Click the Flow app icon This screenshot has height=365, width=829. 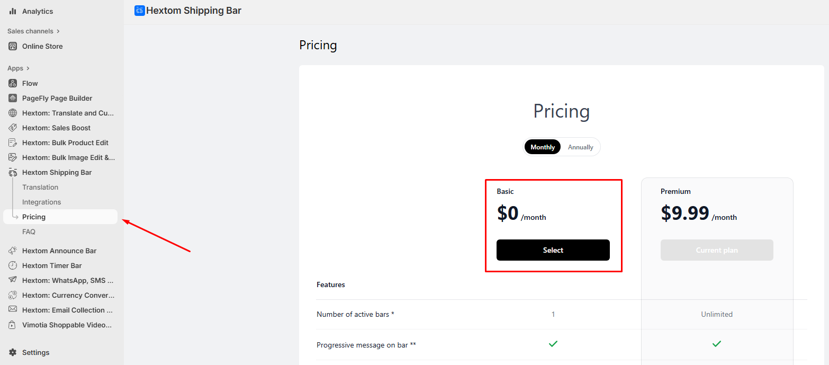[x=13, y=83]
